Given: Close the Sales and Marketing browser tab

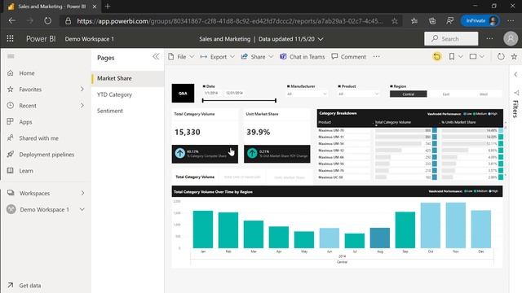Looking at the screenshot, I should pos(95,7).
